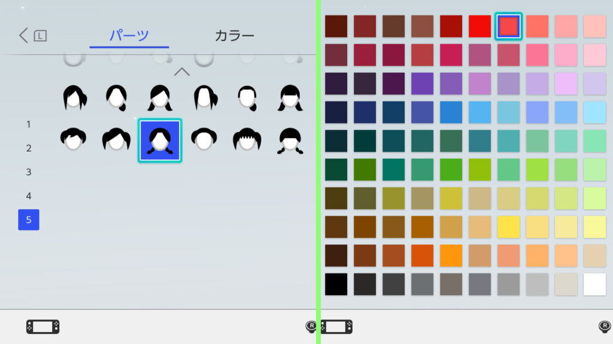Choose bottom-row hairstyle with jagged bangs
The image size is (613, 344).
tap(247, 139)
